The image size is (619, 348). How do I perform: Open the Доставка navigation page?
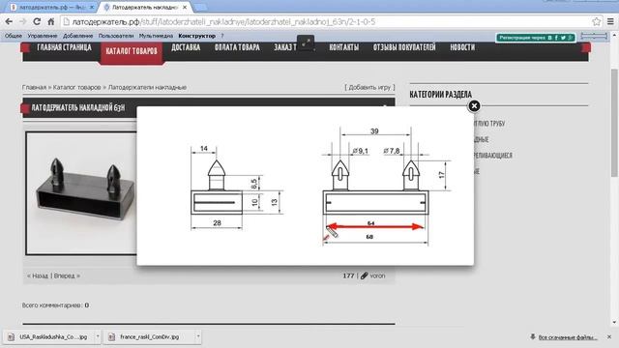[186, 47]
